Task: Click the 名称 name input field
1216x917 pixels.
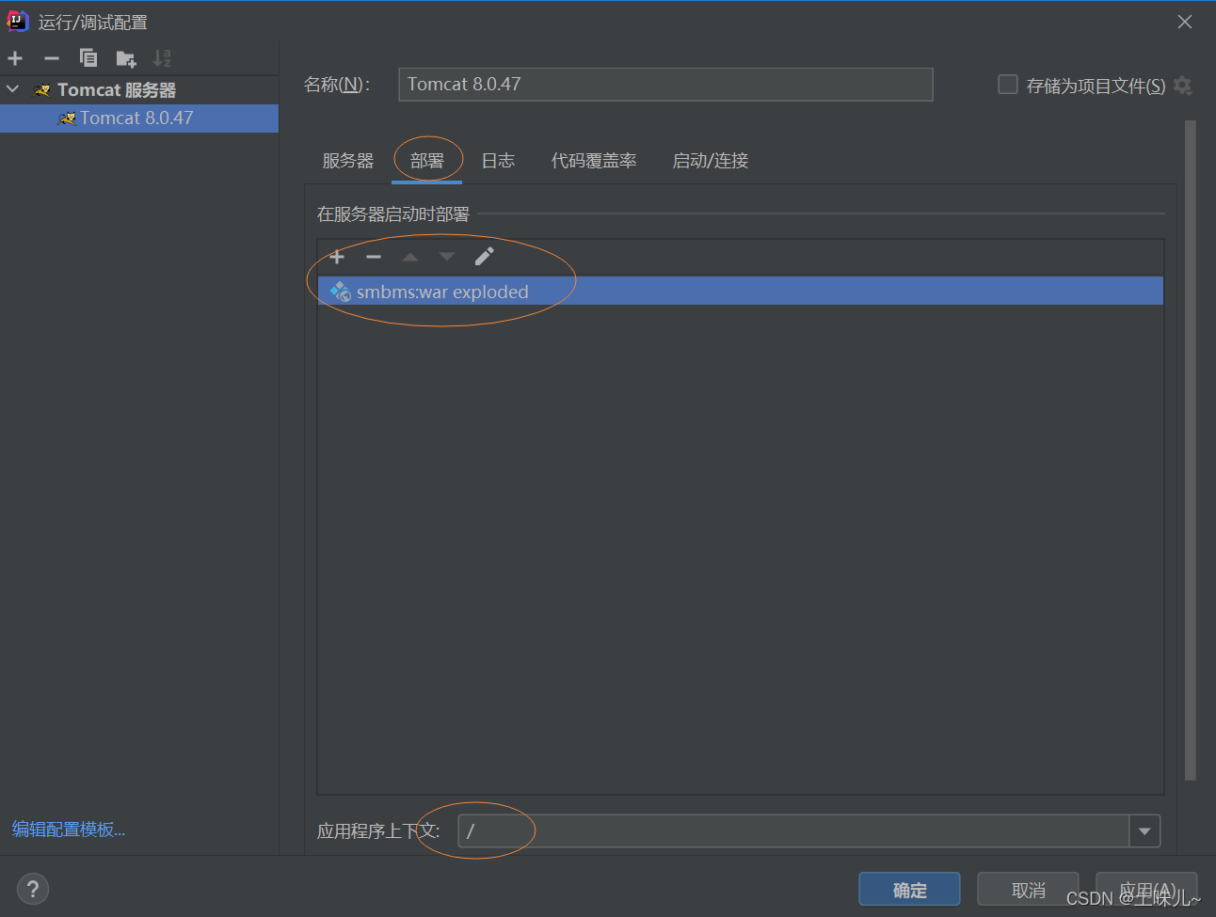Action: [665, 85]
